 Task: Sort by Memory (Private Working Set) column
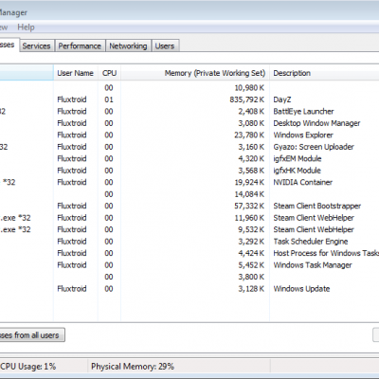tap(195, 73)
